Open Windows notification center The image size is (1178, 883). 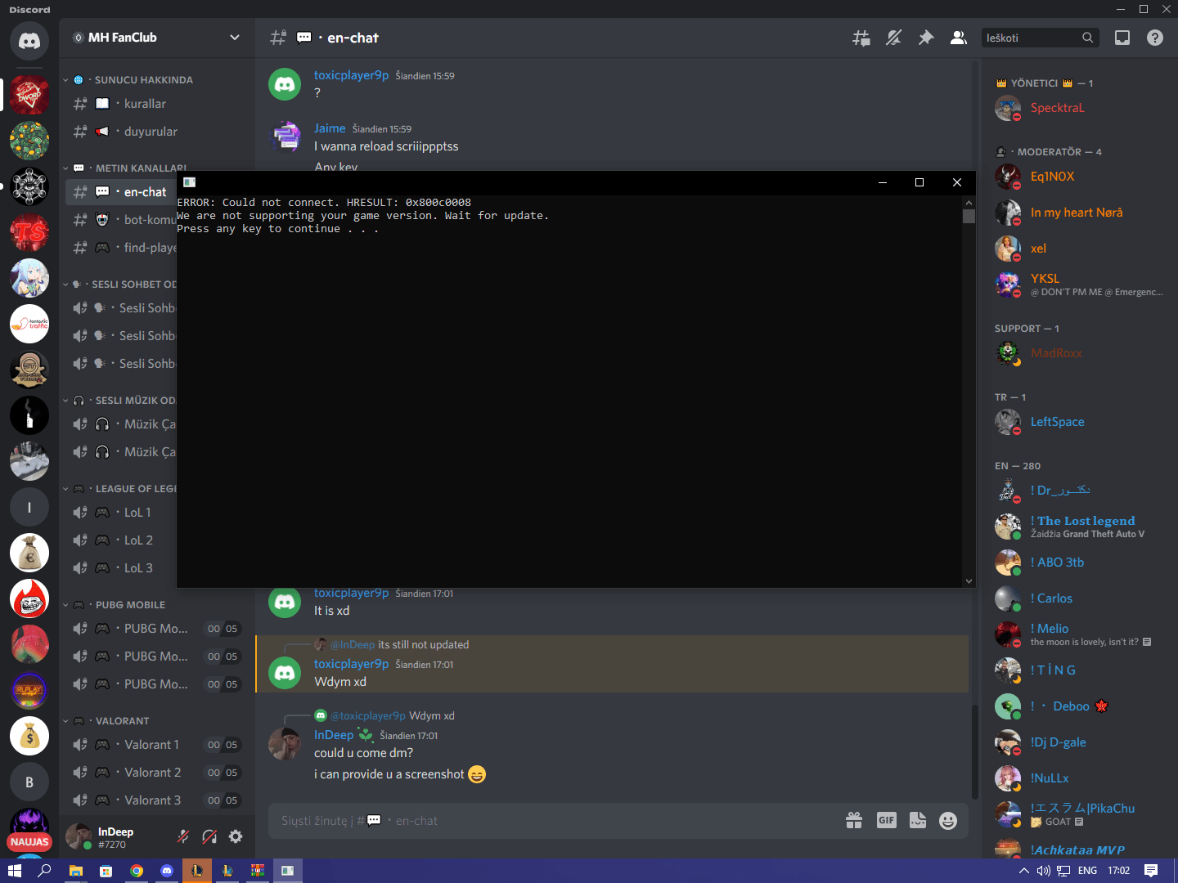click(x=1151, y=871)
